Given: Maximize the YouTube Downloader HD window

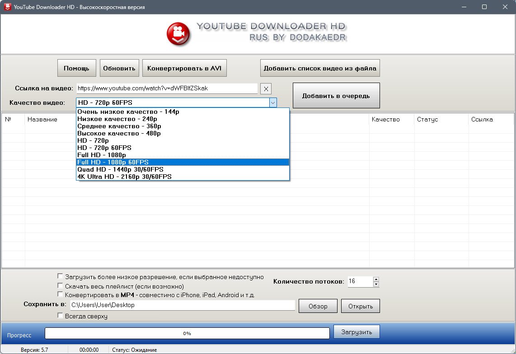Looking at the screenshot, I should (484, 7).
